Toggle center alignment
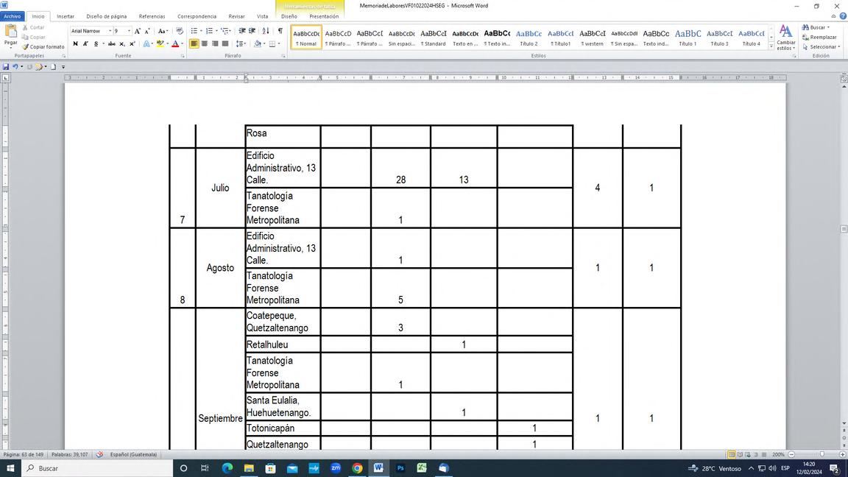The image size is (848, 477). click(205, 44)
